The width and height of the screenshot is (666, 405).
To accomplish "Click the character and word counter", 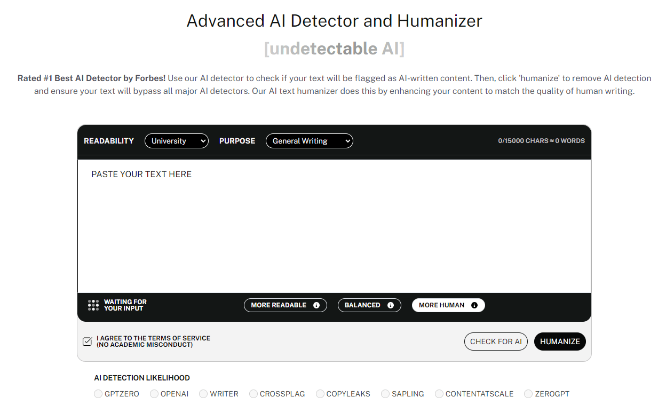I will tap(542, 141).
